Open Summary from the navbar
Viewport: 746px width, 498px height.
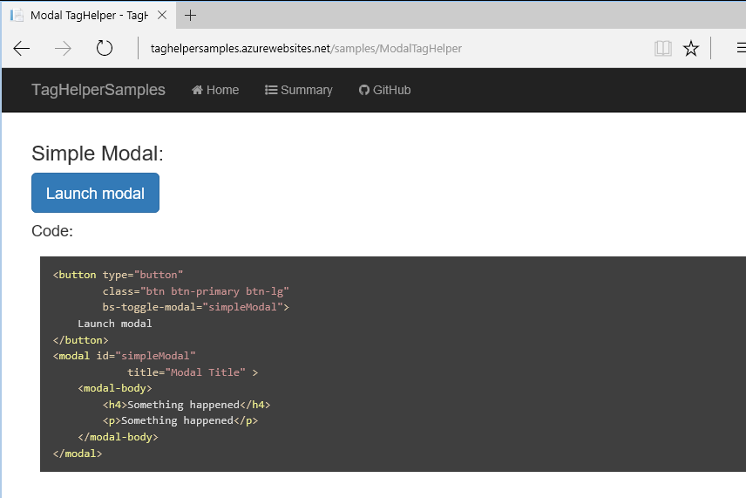(x=299, y=90)
